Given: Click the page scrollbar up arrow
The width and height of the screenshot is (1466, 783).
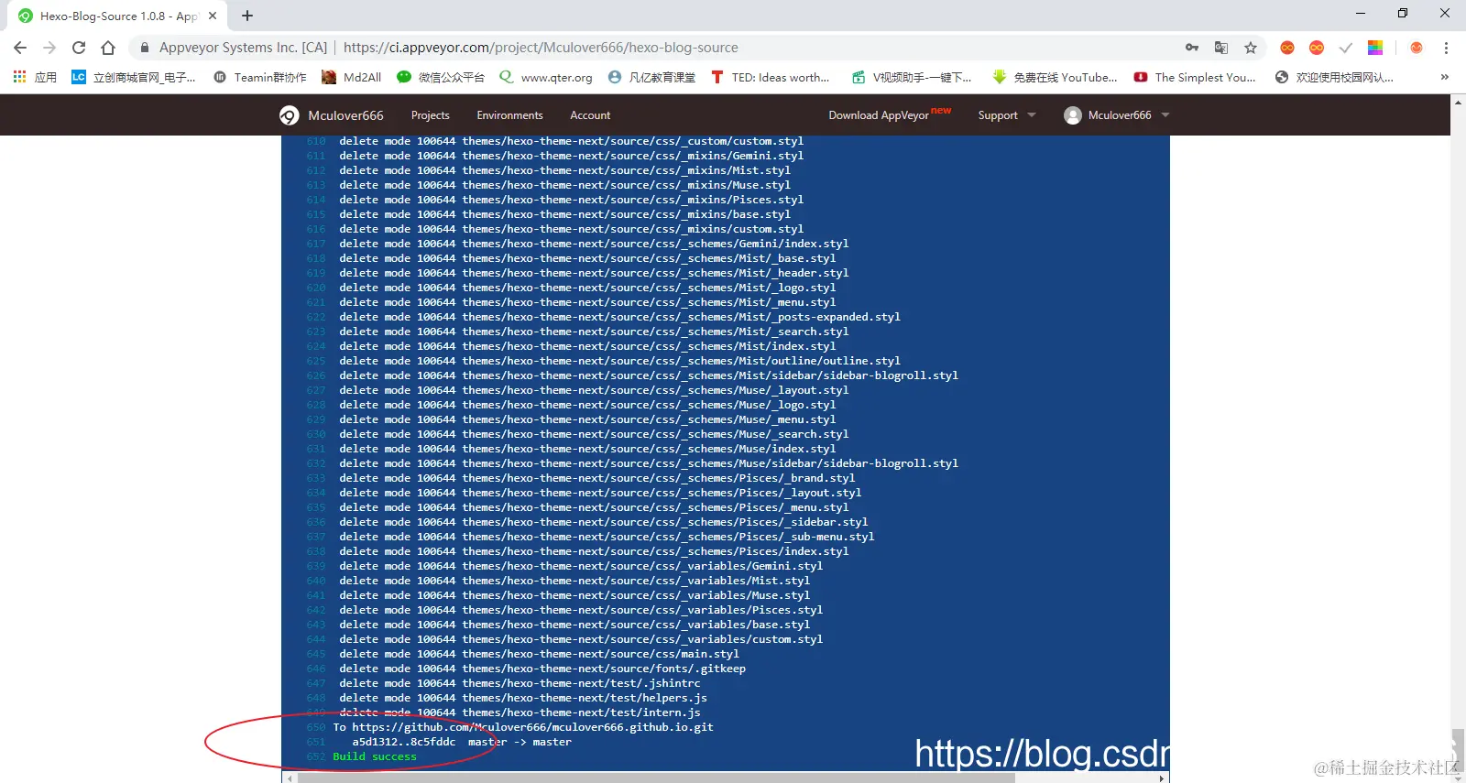Looking at the screenshot, I should coord(1458,102).
